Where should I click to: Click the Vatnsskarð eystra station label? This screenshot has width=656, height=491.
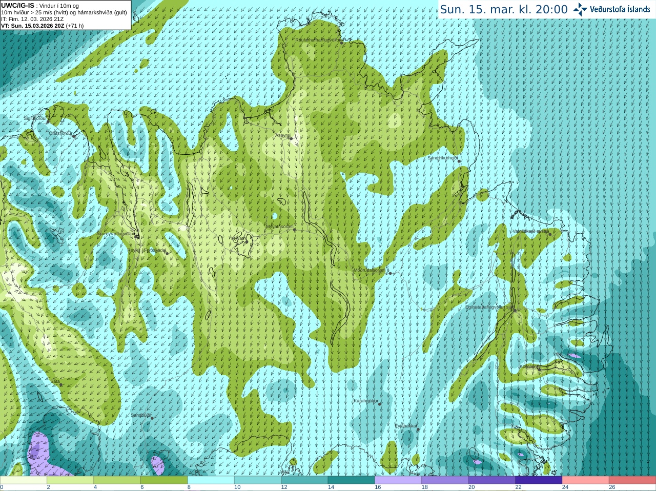tap(531, 231)
